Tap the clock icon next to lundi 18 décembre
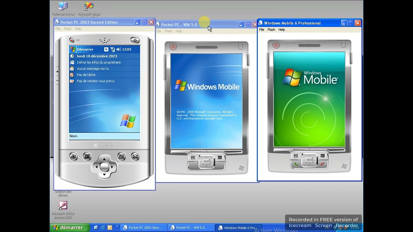Screen dimensions: 413x232 [72, 56]
